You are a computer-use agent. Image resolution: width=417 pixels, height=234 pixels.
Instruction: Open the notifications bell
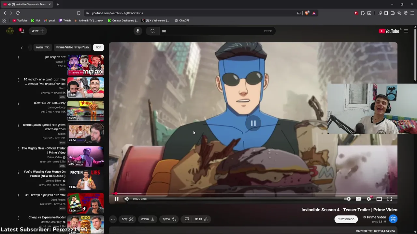22,31
